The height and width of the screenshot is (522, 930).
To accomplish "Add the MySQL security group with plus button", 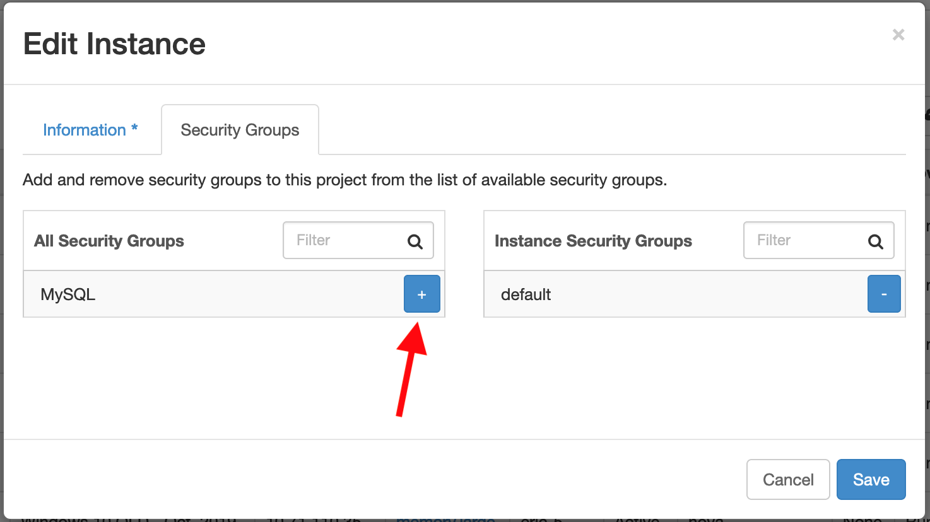I will coord(421,294).
